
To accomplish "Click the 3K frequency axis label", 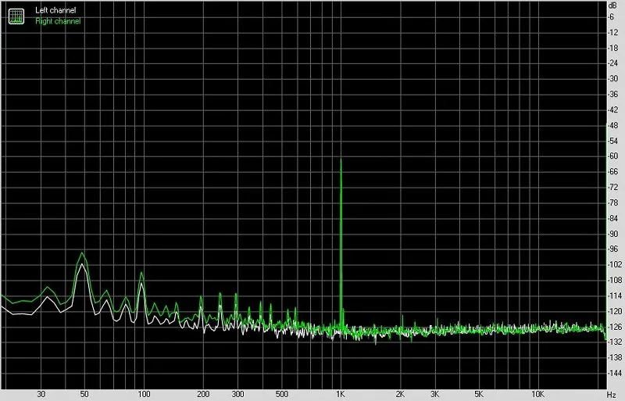I will click(434, 394).
